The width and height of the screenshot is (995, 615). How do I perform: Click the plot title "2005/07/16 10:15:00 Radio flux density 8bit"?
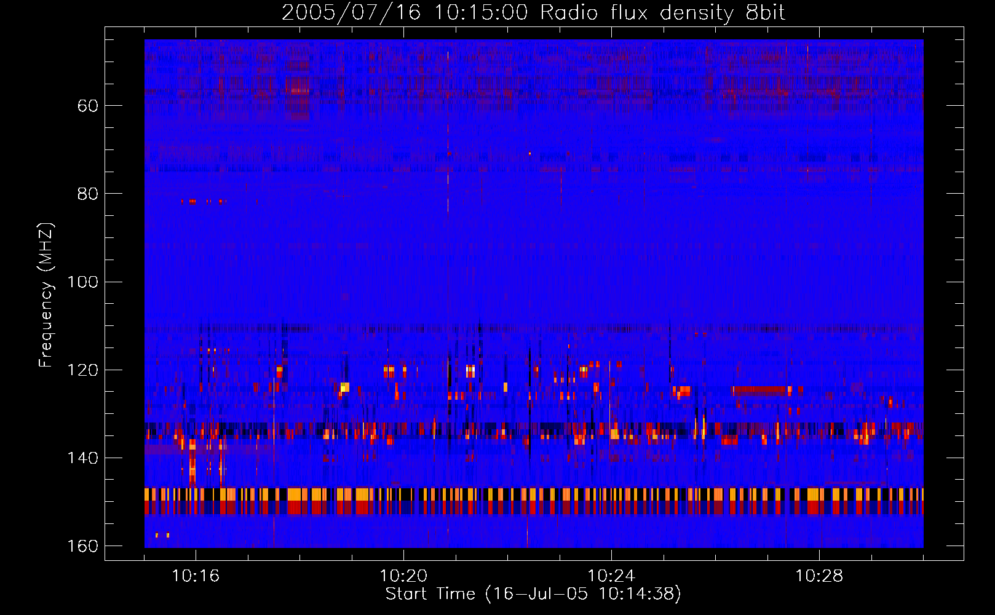533,13
